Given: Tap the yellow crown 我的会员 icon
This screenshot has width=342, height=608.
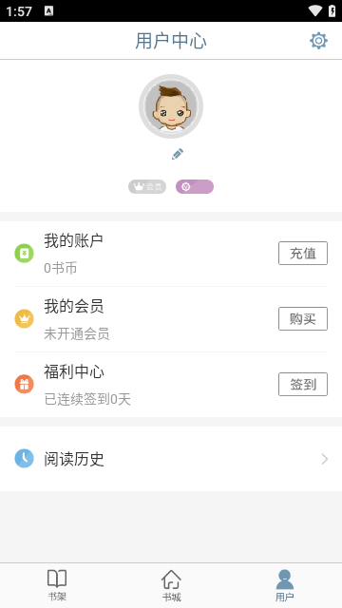Looking at the screenshot, I should pyautogui.click(x=24, y=319).
